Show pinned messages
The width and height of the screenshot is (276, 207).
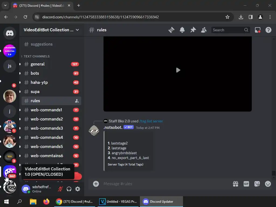(193, 30)
